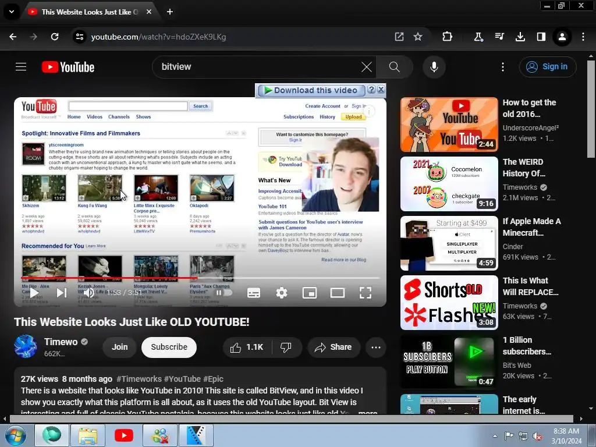Toggle browser side panel
This screenshot has width=596, height=447.
coord(541,37)
